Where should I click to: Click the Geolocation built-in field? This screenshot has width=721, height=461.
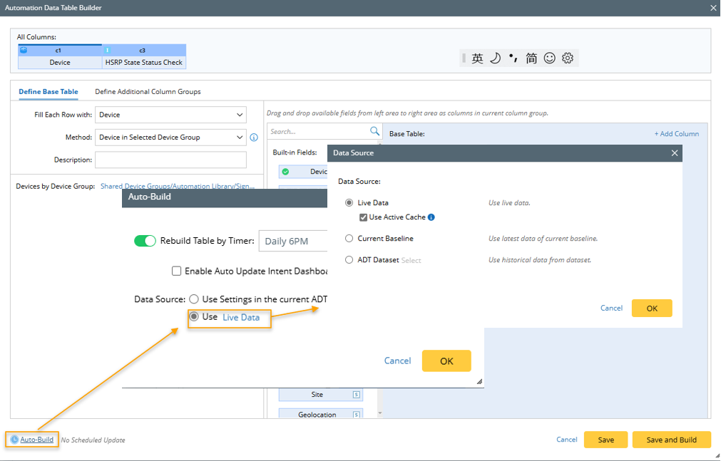pyautogui.click(x=320, y=414)
